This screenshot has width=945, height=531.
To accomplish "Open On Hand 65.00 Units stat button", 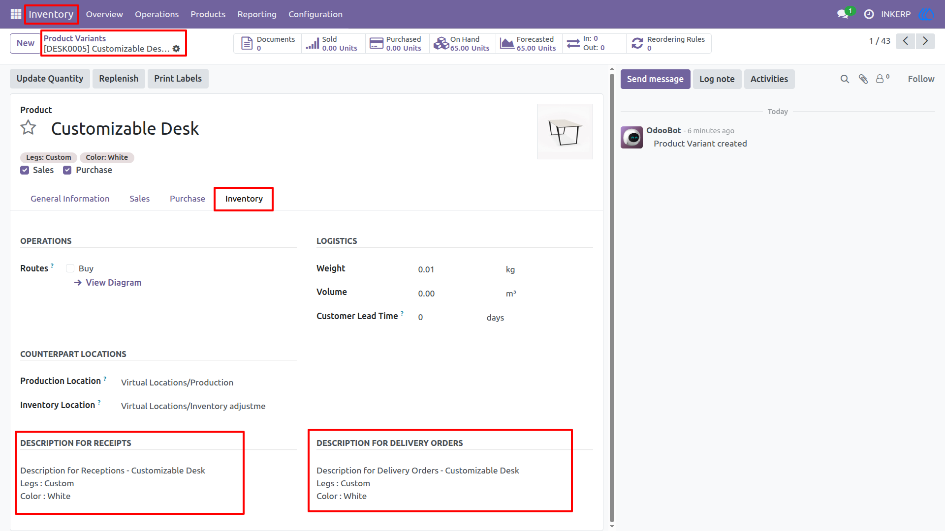I will (463, 43).
